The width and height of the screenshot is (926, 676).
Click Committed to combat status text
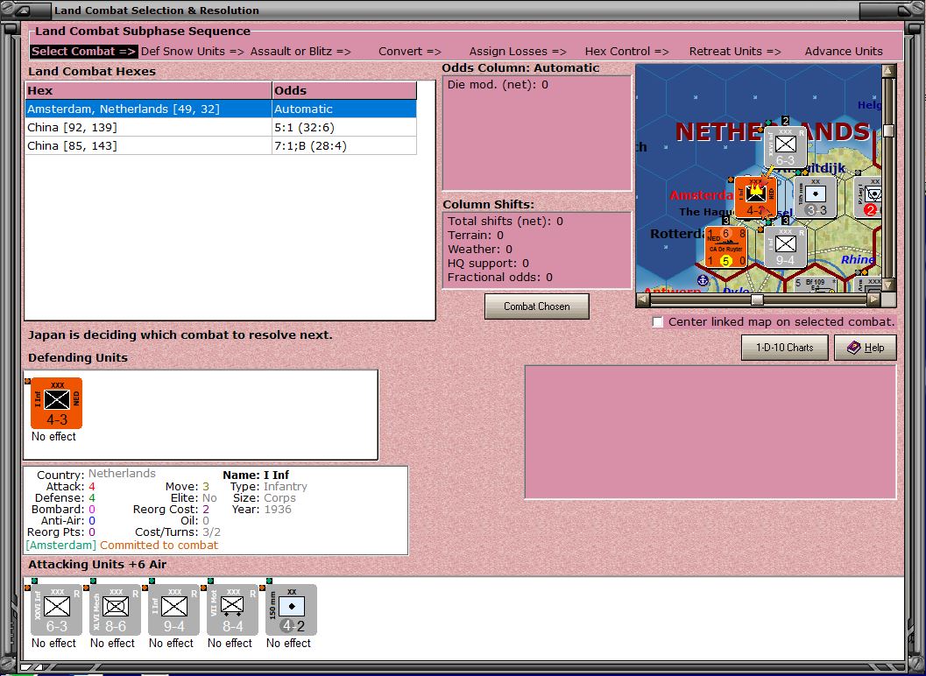pyautogui.click(x=159, y=545)
